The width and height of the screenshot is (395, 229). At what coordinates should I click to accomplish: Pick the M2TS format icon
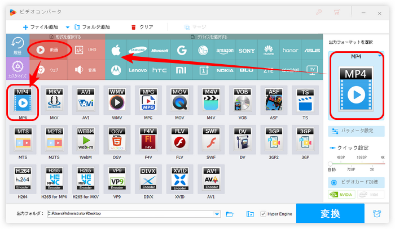click(54, 140)
